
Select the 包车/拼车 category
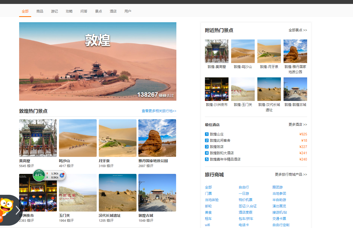coord(246,219)
